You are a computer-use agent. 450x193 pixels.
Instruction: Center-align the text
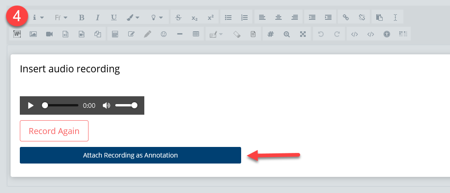[x=278, y=18]
